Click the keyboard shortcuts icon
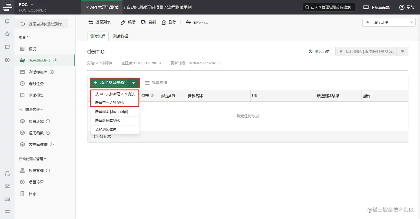 (x=7, y=199)
